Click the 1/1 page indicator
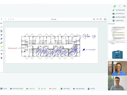This screenshot has height=95, width=127. (x=9, y=19)
